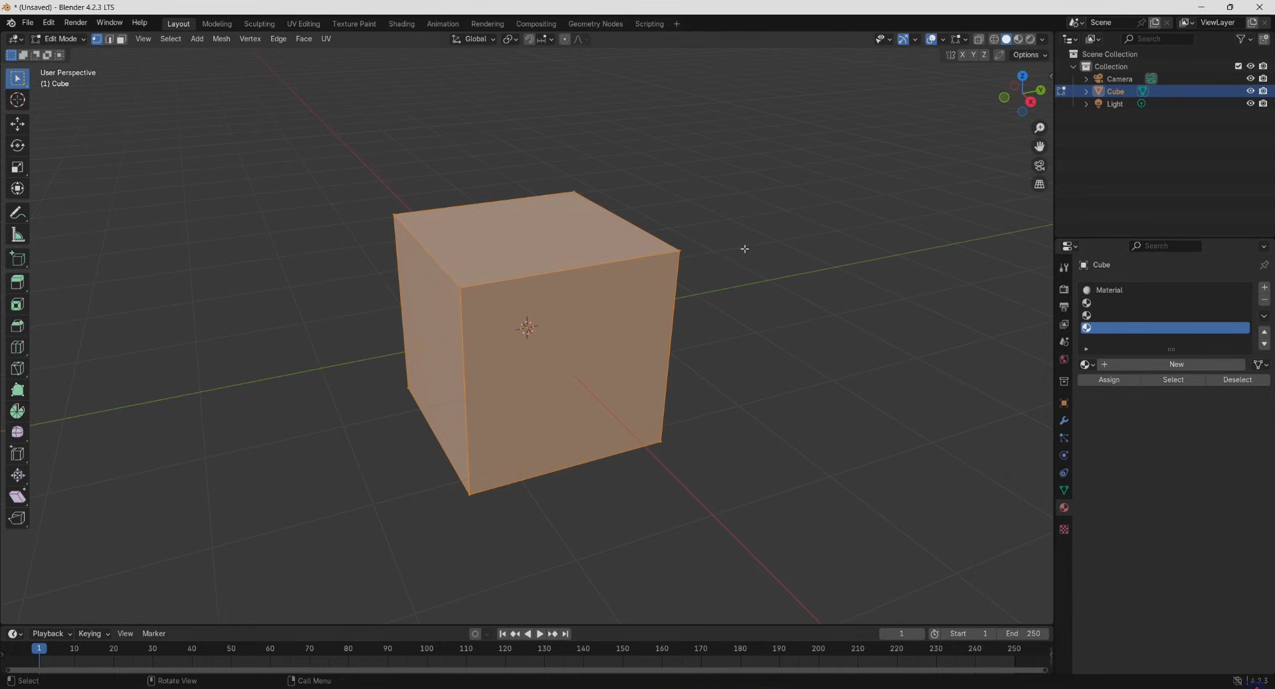Viewport: 1275px width, 689px height.
Task: Open the File menu
Action: (x=27, y=23)
